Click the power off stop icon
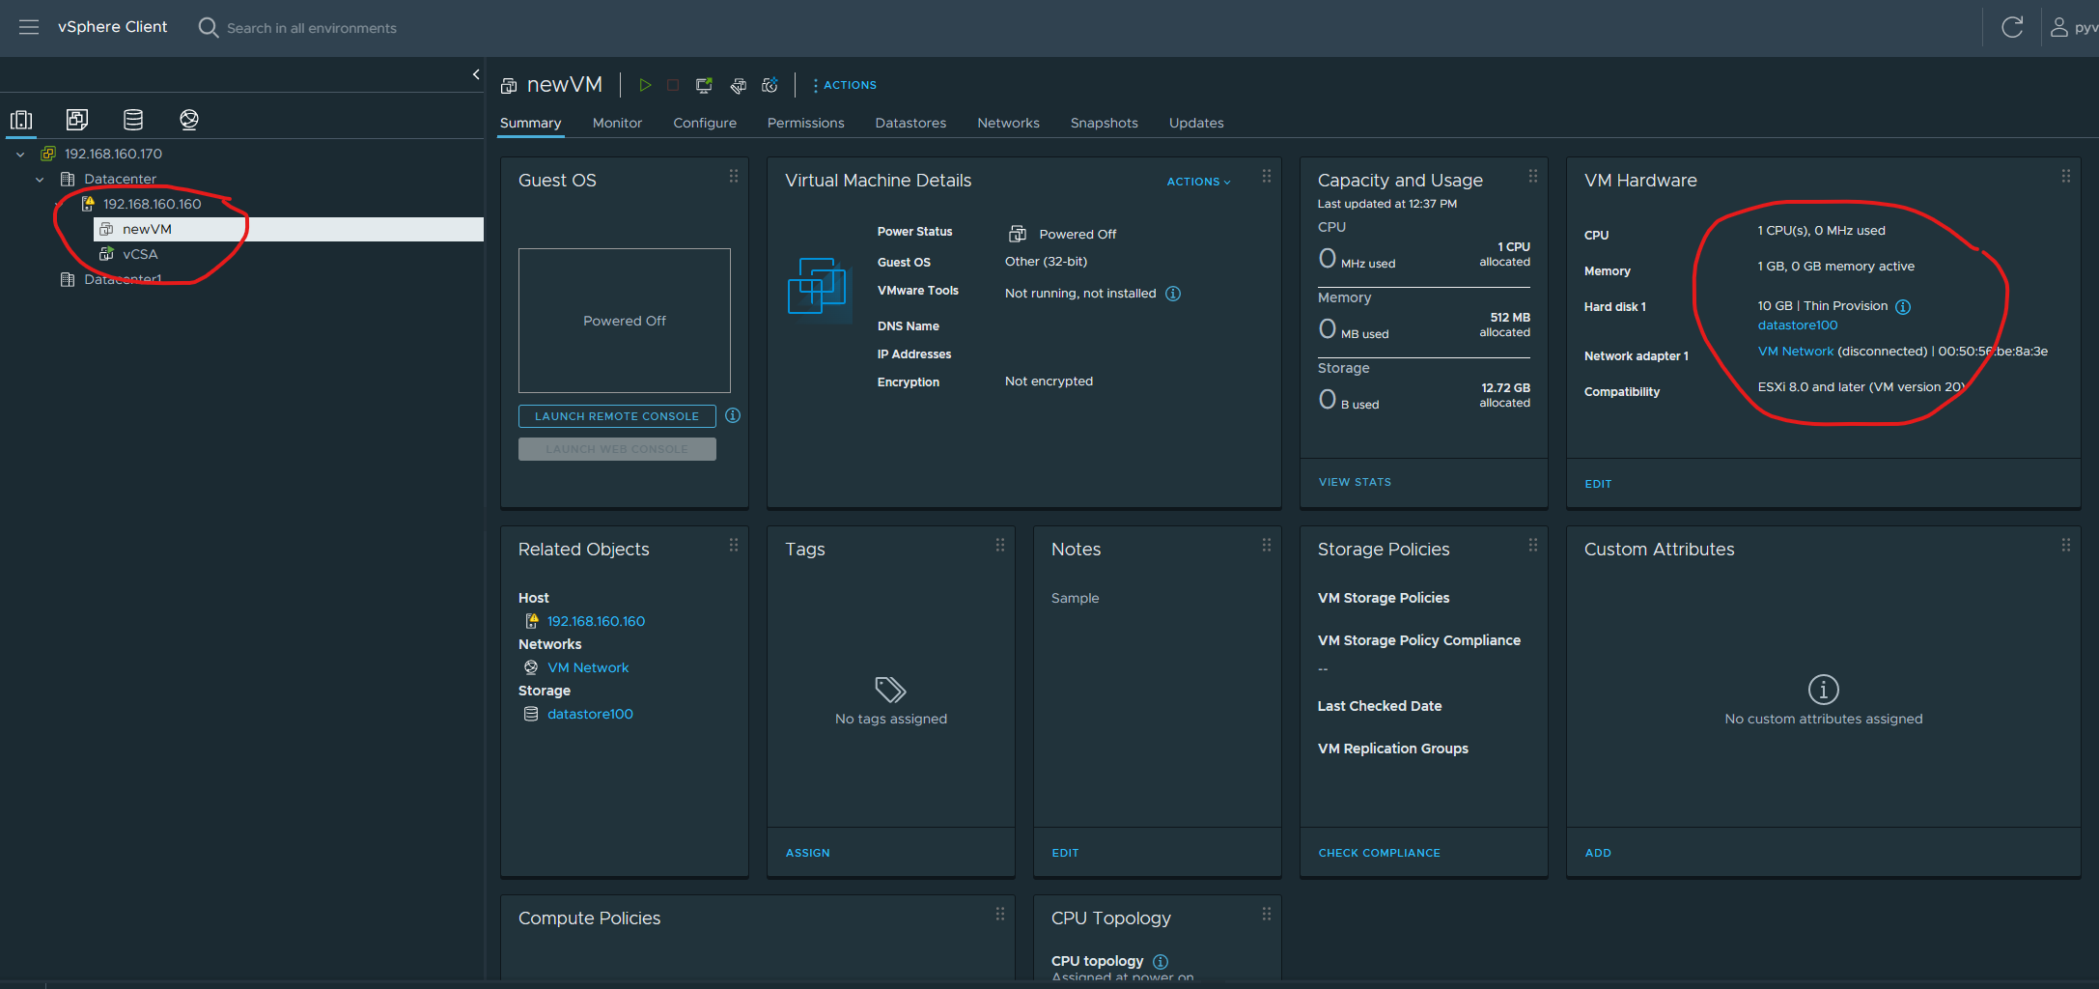 673,85
